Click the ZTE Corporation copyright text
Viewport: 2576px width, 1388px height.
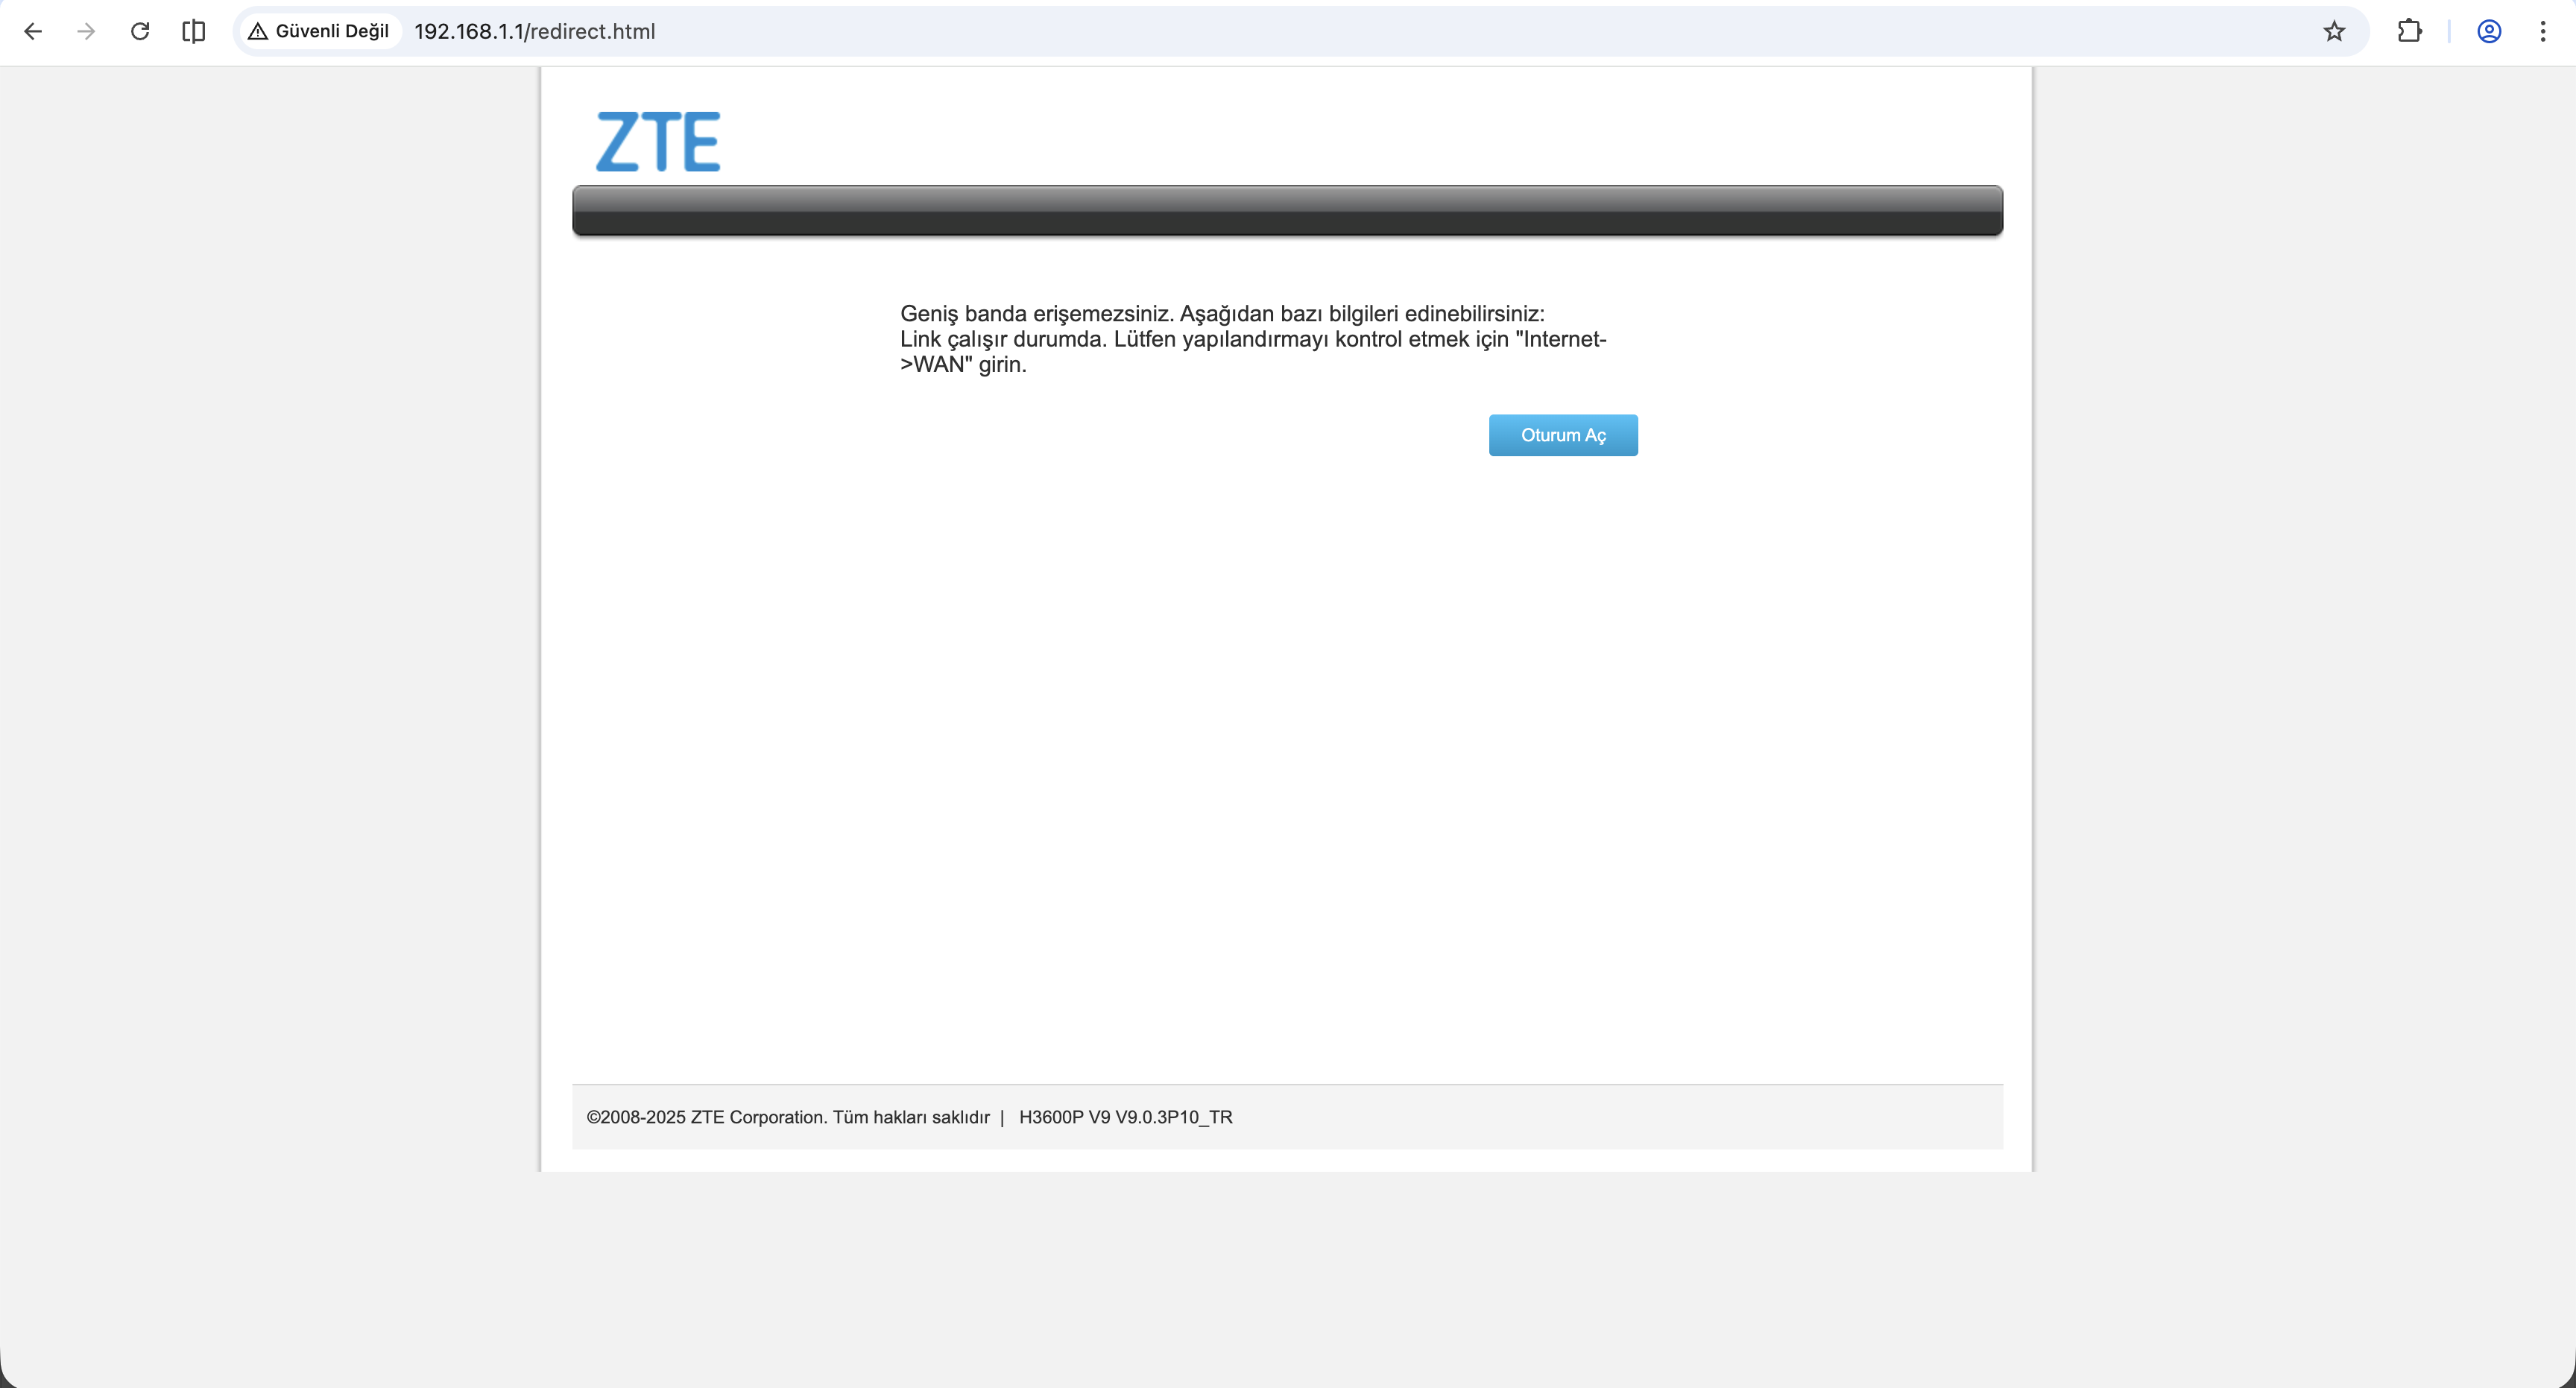(788, 1117)
